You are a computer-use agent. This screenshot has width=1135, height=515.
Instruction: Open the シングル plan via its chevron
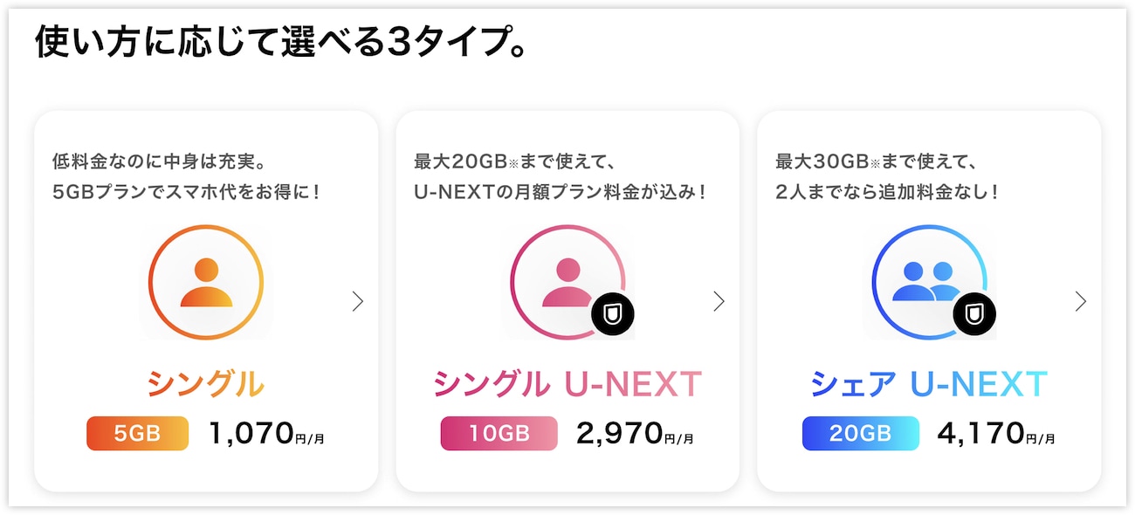pos(357,301)
